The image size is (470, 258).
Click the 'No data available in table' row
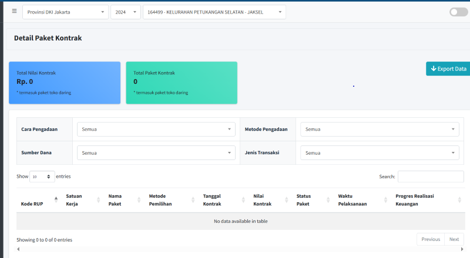241,222
